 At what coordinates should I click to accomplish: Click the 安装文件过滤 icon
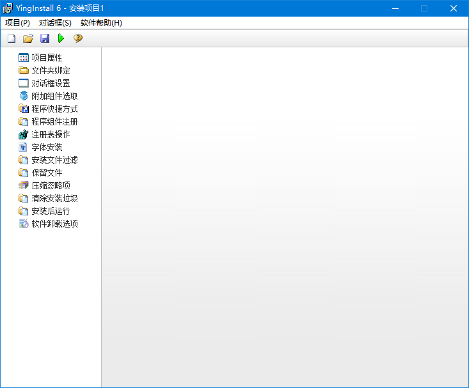point(23,160)
